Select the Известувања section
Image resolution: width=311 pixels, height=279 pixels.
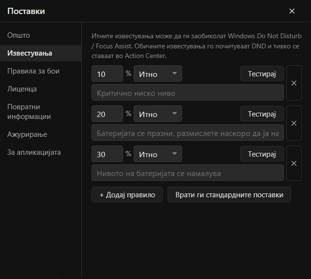41,53
